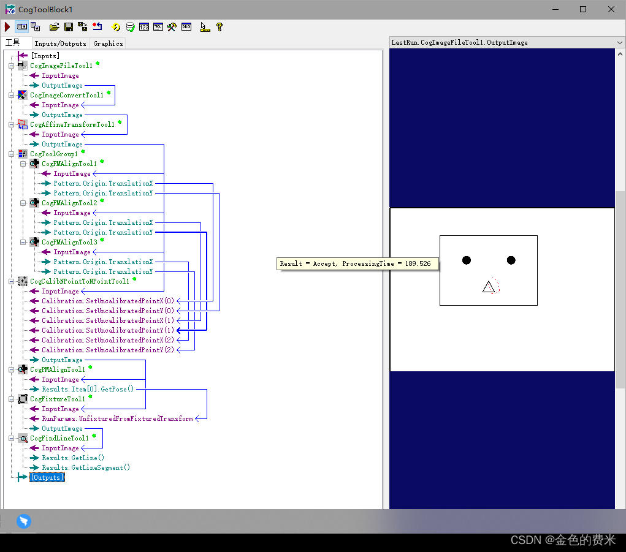Collapse the CogPMAlignTool2 tree node

tap(23, 203)
